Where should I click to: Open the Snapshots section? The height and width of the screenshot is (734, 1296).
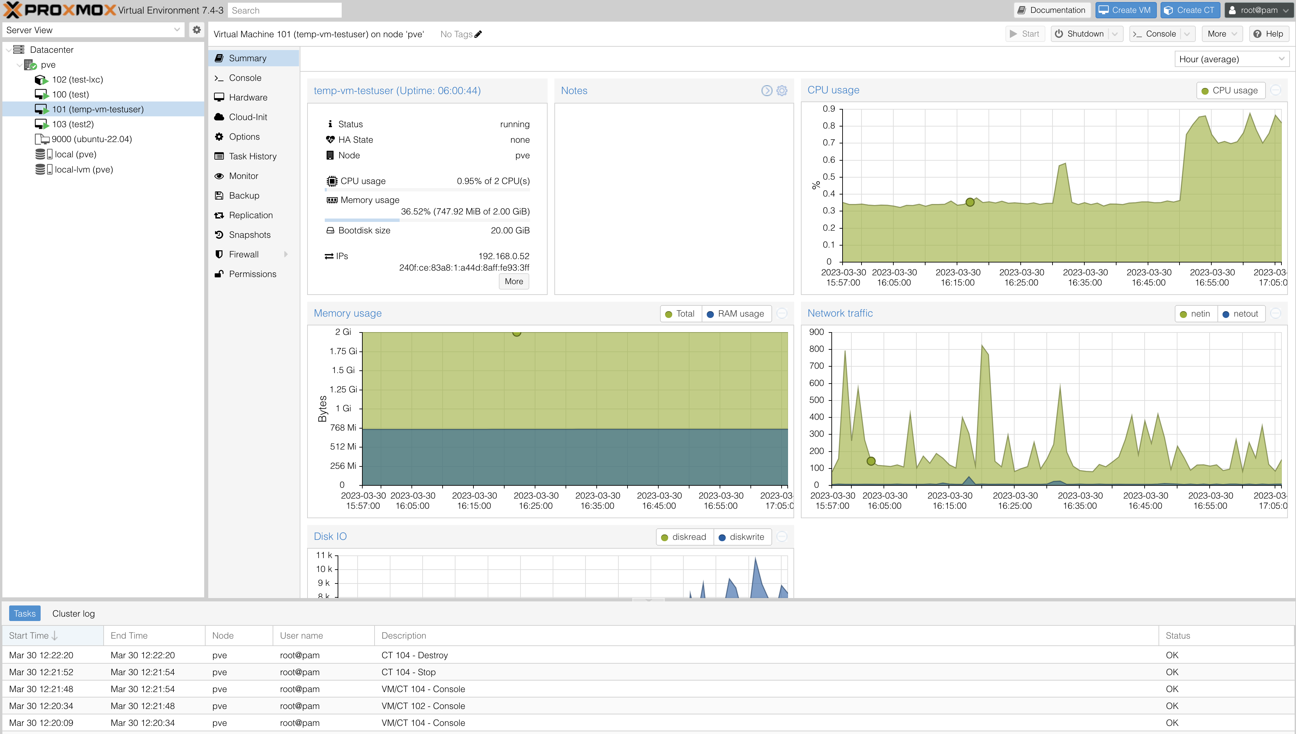point(249,235)
